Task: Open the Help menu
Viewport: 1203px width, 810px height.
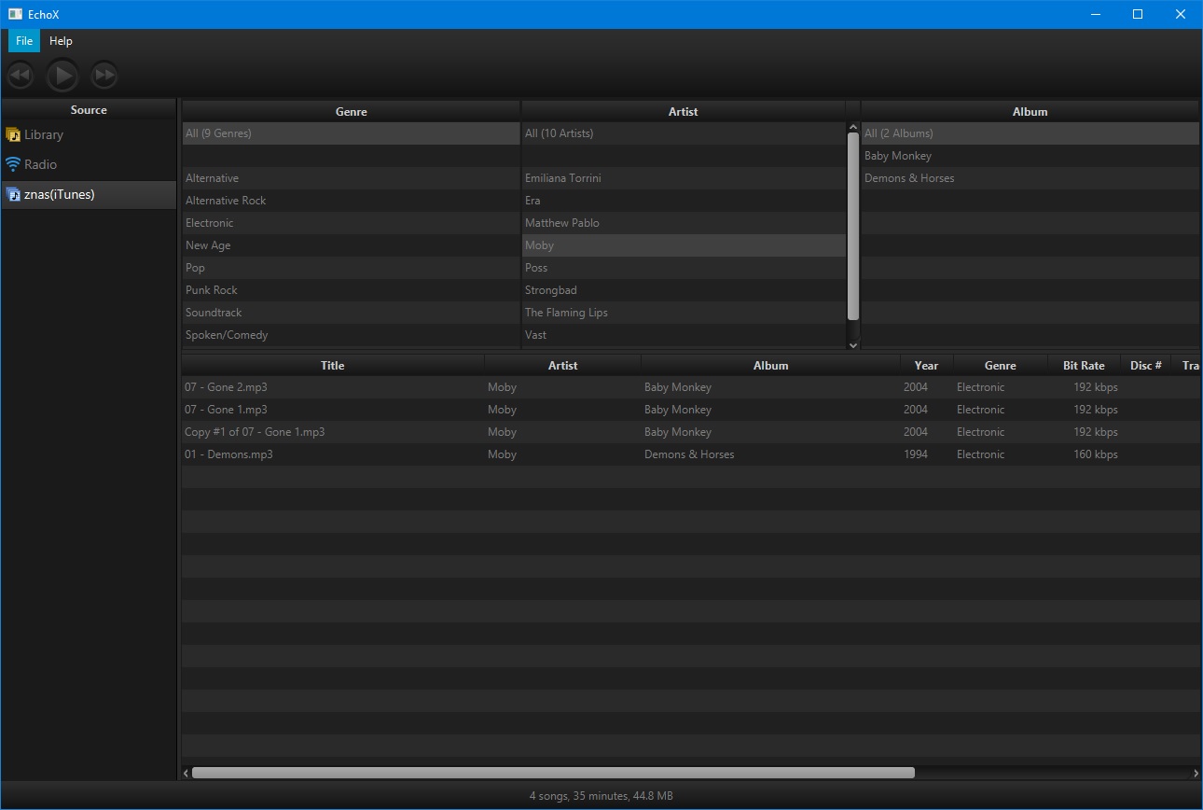Action: click(x=61, y=41)
